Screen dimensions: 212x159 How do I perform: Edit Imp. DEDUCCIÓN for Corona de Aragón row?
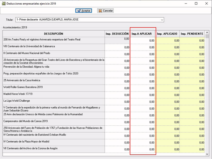[x=117, y=149]
